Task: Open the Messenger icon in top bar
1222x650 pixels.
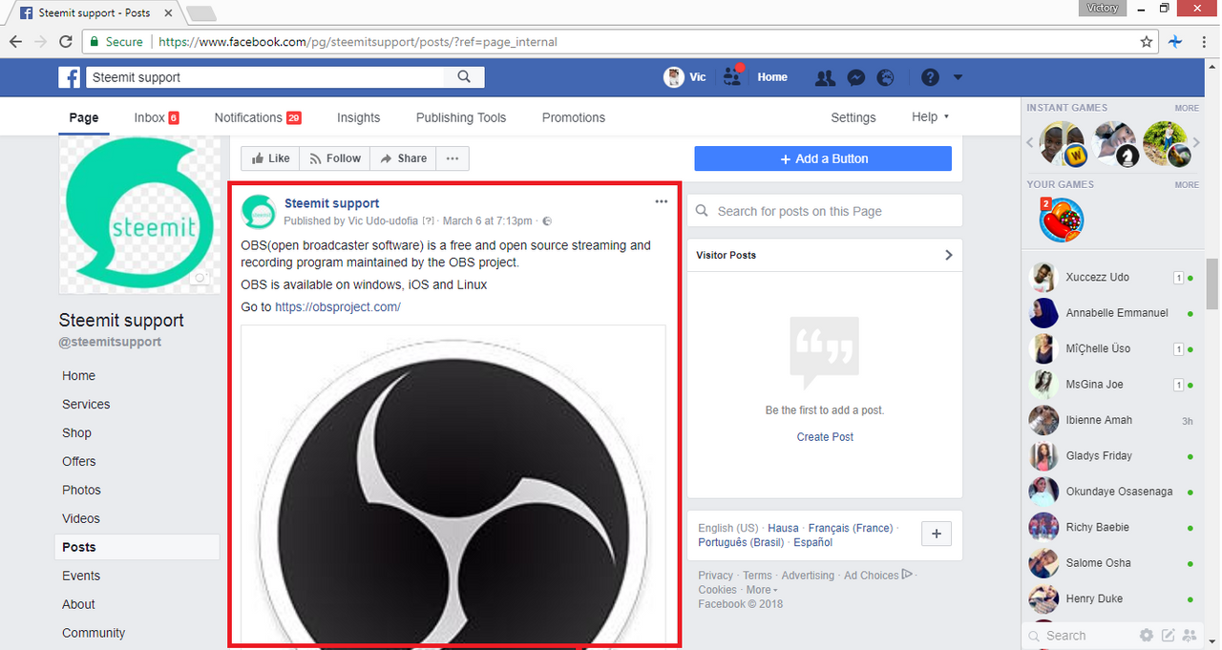Action: (x=856, y=77)
